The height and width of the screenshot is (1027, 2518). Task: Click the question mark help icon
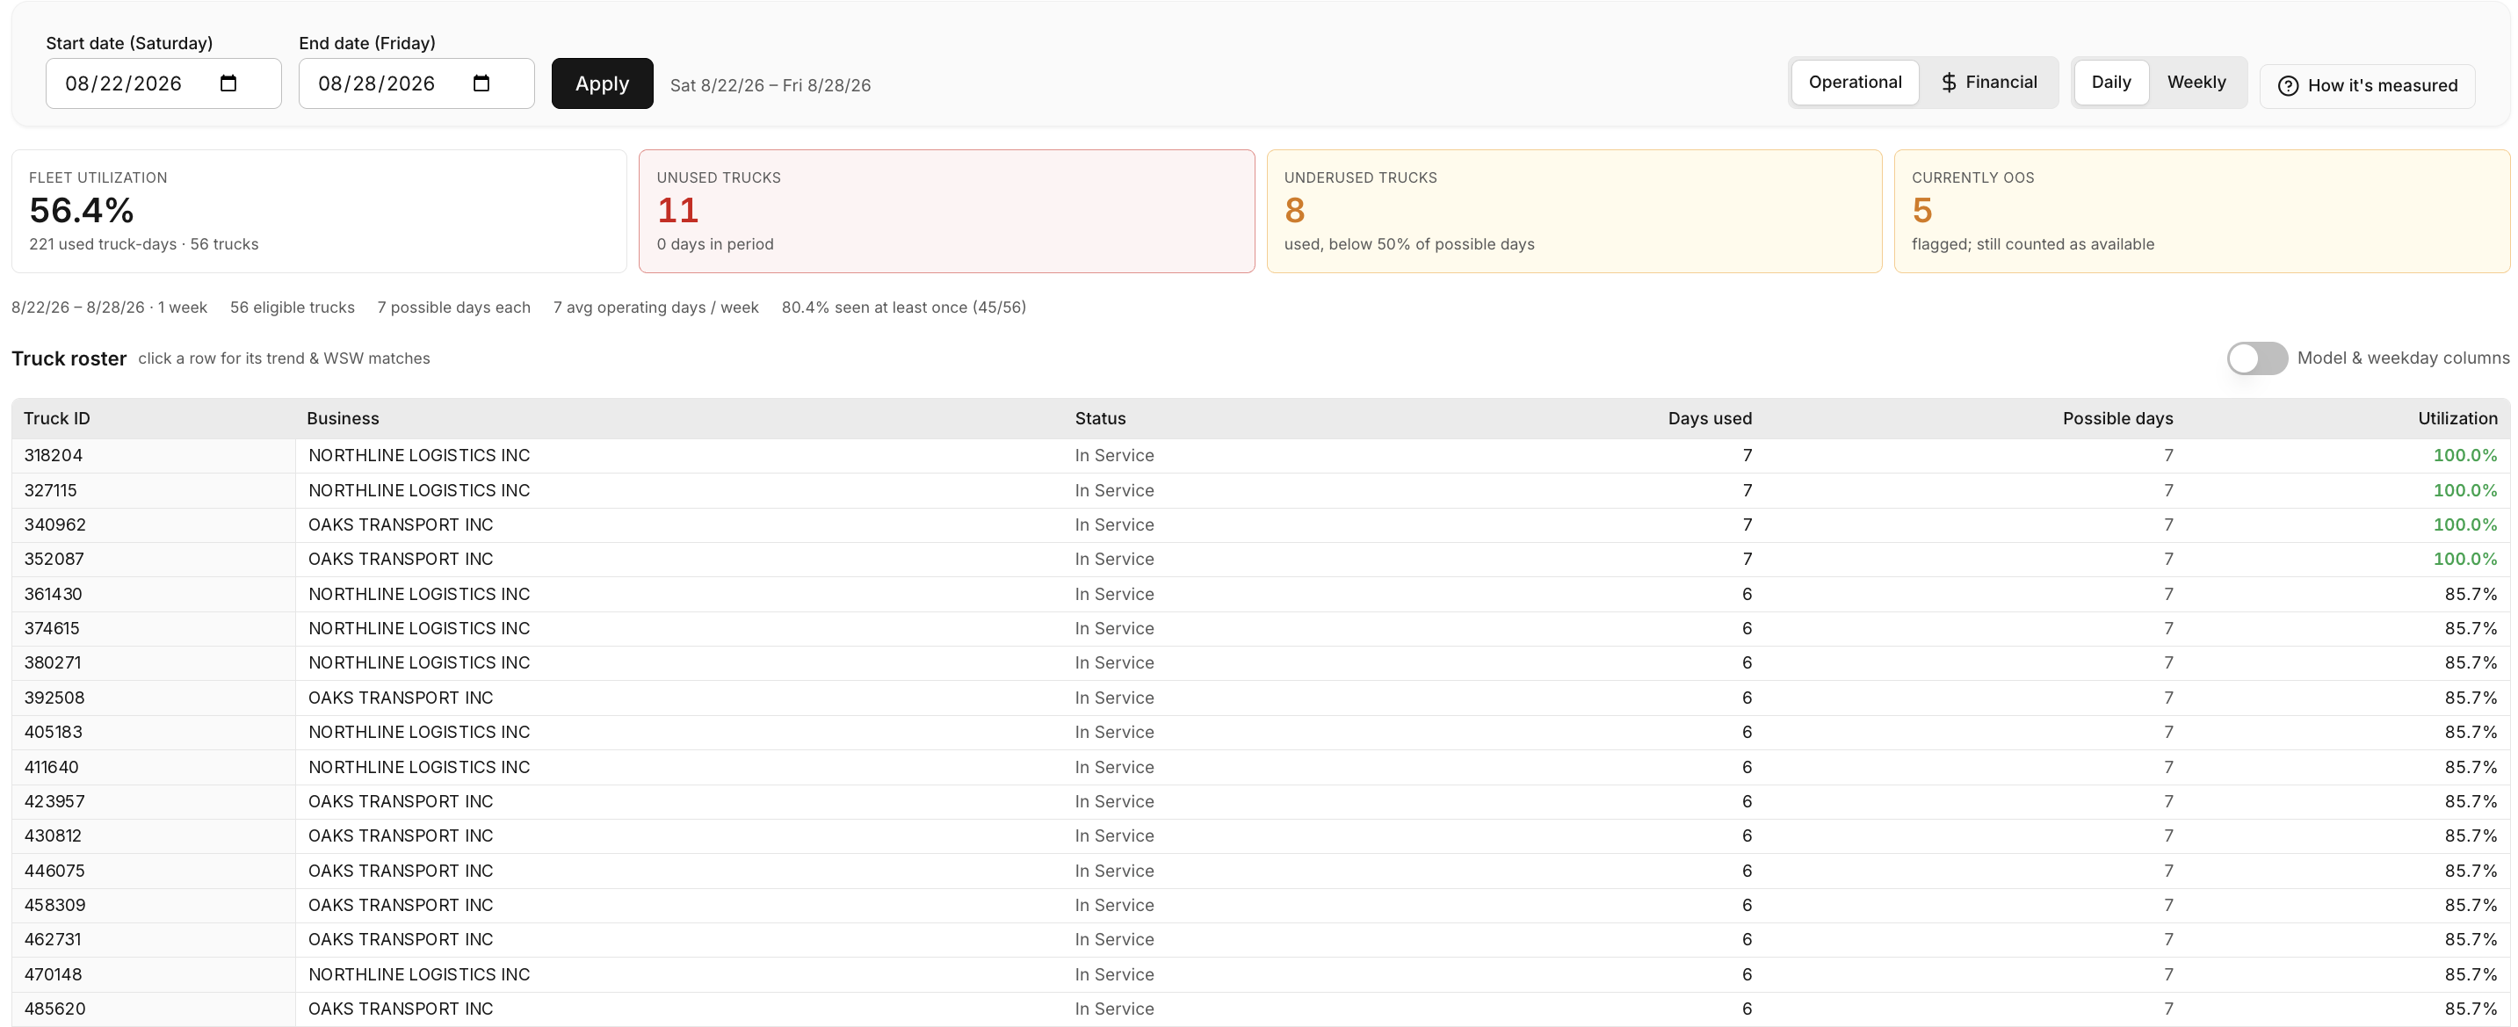click(2289, 86)
